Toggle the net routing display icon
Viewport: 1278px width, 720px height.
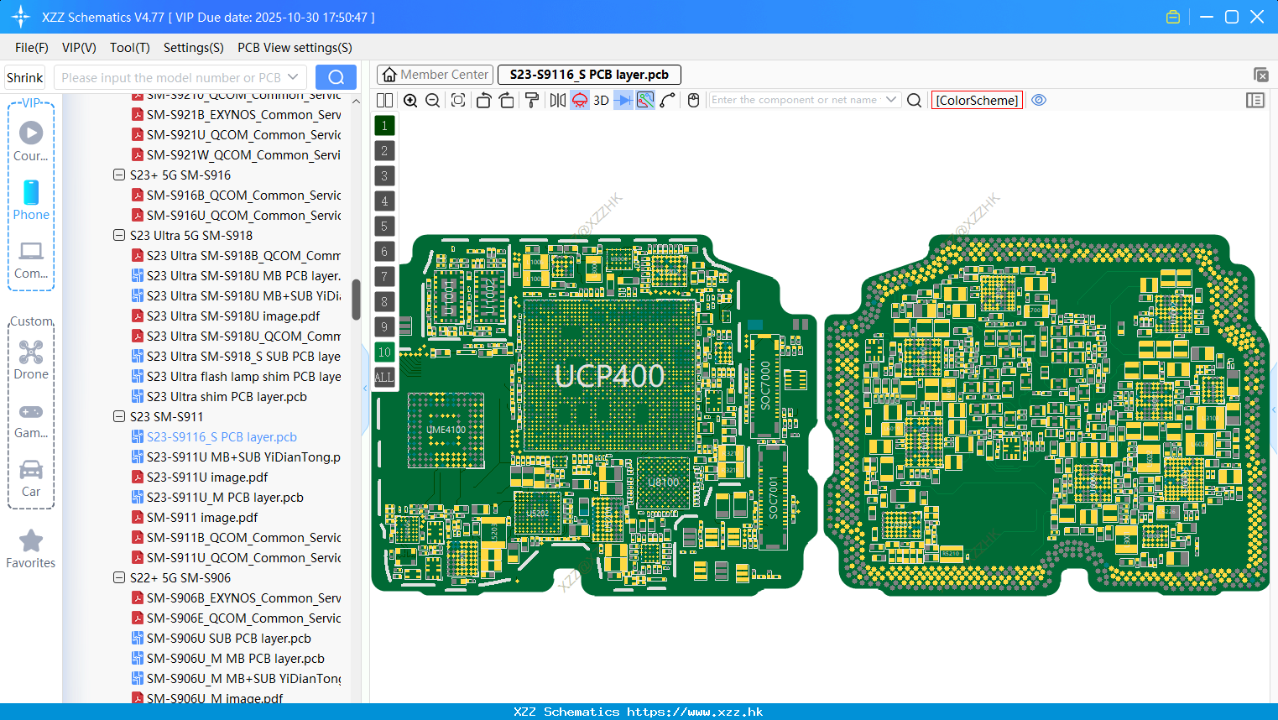645,100
